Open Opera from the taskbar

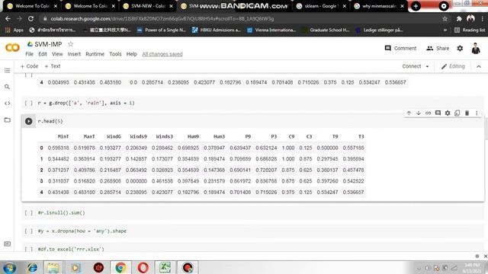pyautogui.click(x=143, y=267)
